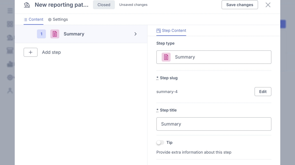Select the Step Content tab
The height and width of the screenshot is (165, 295).
point(171,31)
